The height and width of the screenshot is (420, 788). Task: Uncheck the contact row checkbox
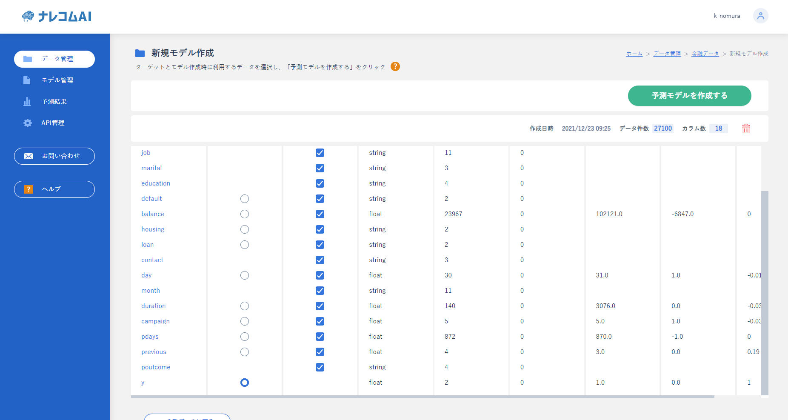[320, 260]
